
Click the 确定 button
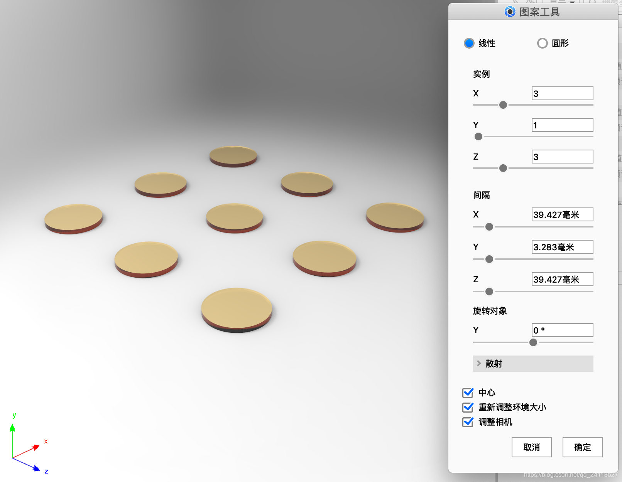point(582,447)
